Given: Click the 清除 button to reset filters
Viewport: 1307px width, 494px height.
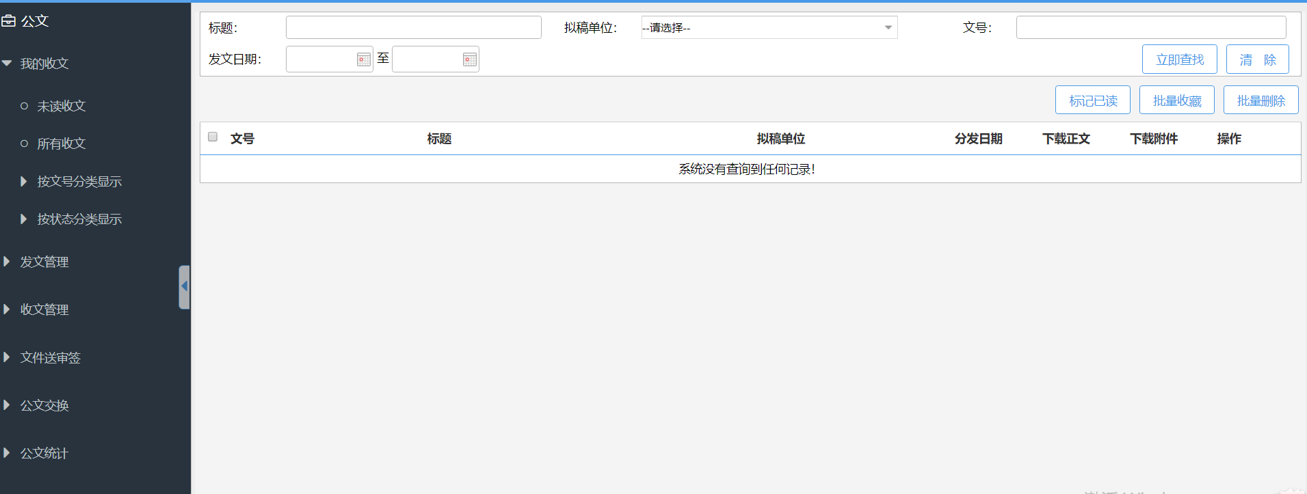Looking at the screenshot, I should pyautogui.click(x=1257, y=59).
